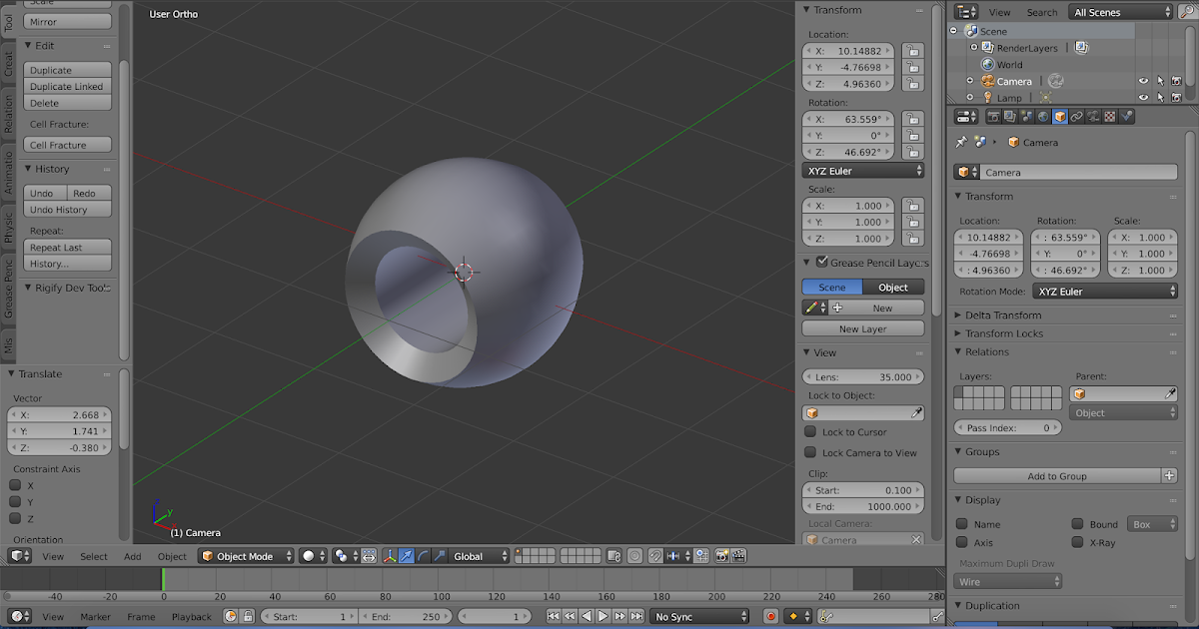The image size is (1199, 629).
Task: Open the All Scenes outliner dropdown
Action: [1121, 12]
